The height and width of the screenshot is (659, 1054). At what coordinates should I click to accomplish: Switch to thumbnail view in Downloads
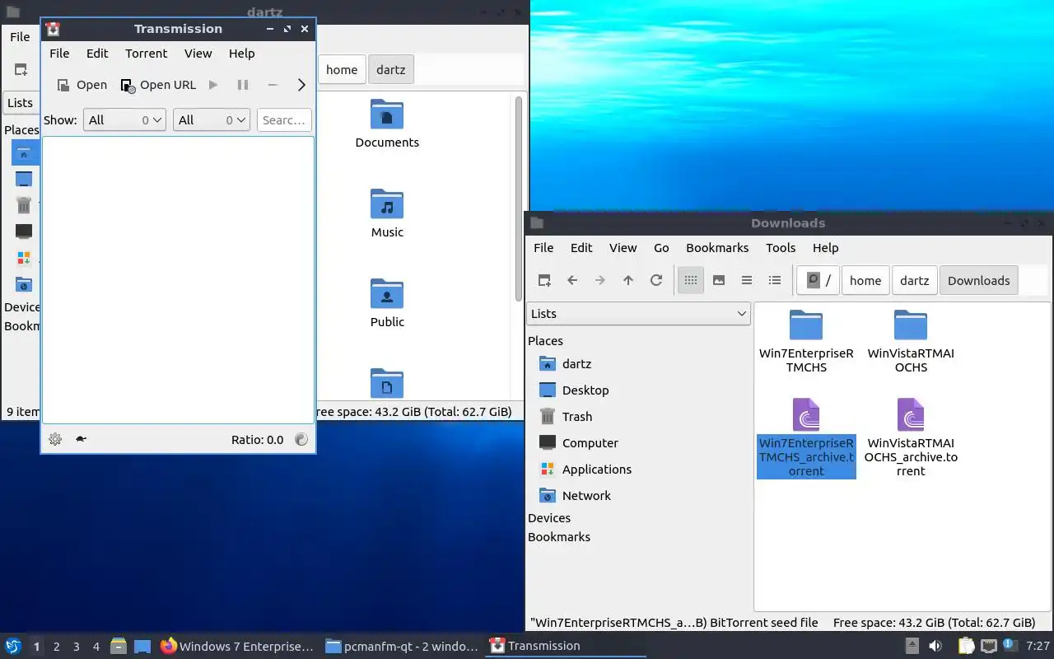tap(719, 281)
